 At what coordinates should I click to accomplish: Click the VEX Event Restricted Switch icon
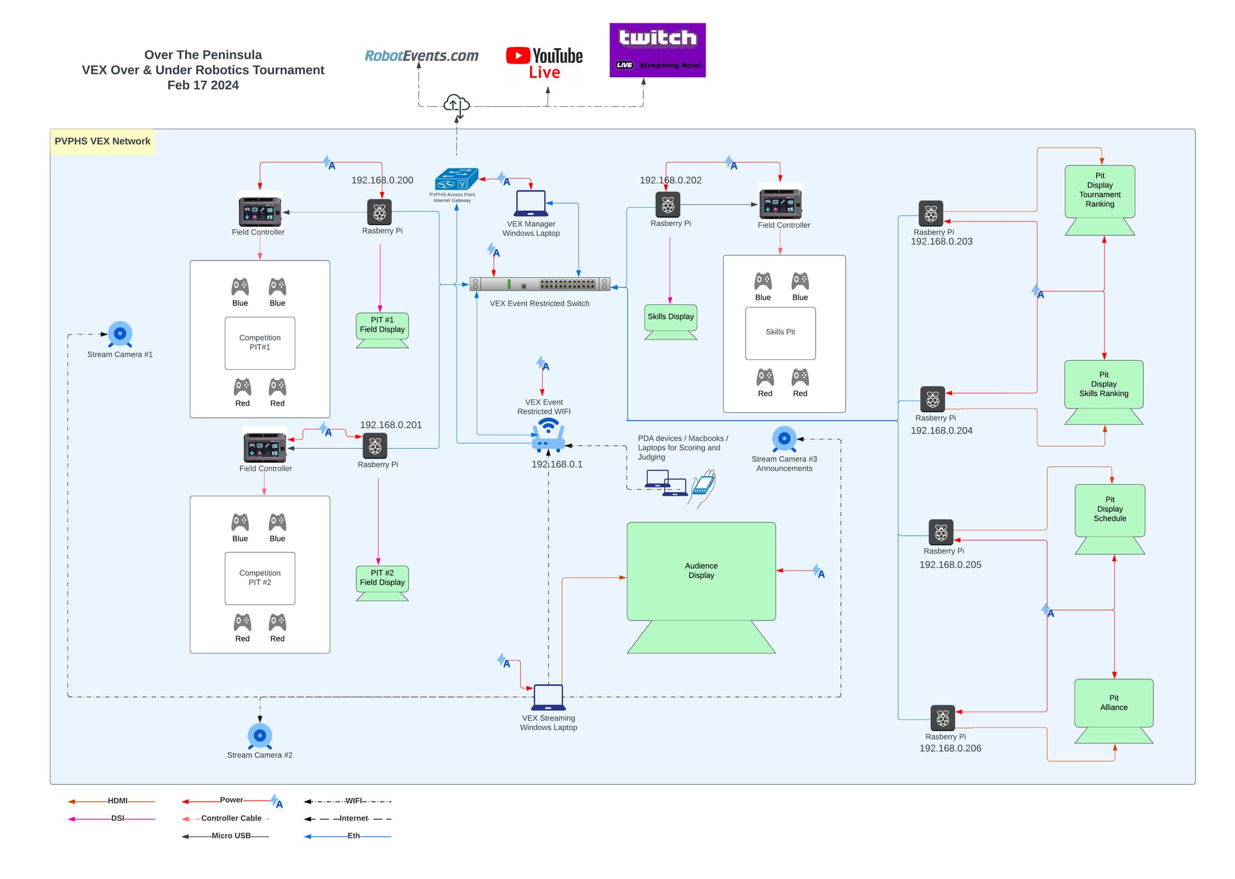(x=540, y=284)
